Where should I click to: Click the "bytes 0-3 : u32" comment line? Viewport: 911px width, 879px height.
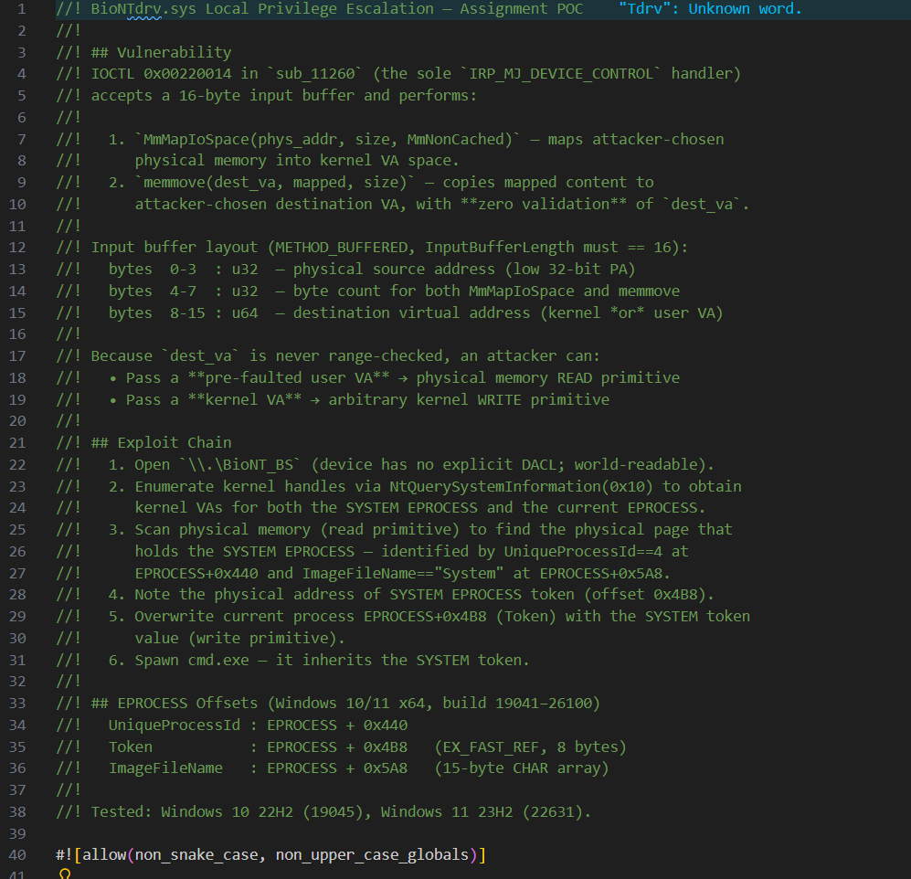tap(345, 270)
